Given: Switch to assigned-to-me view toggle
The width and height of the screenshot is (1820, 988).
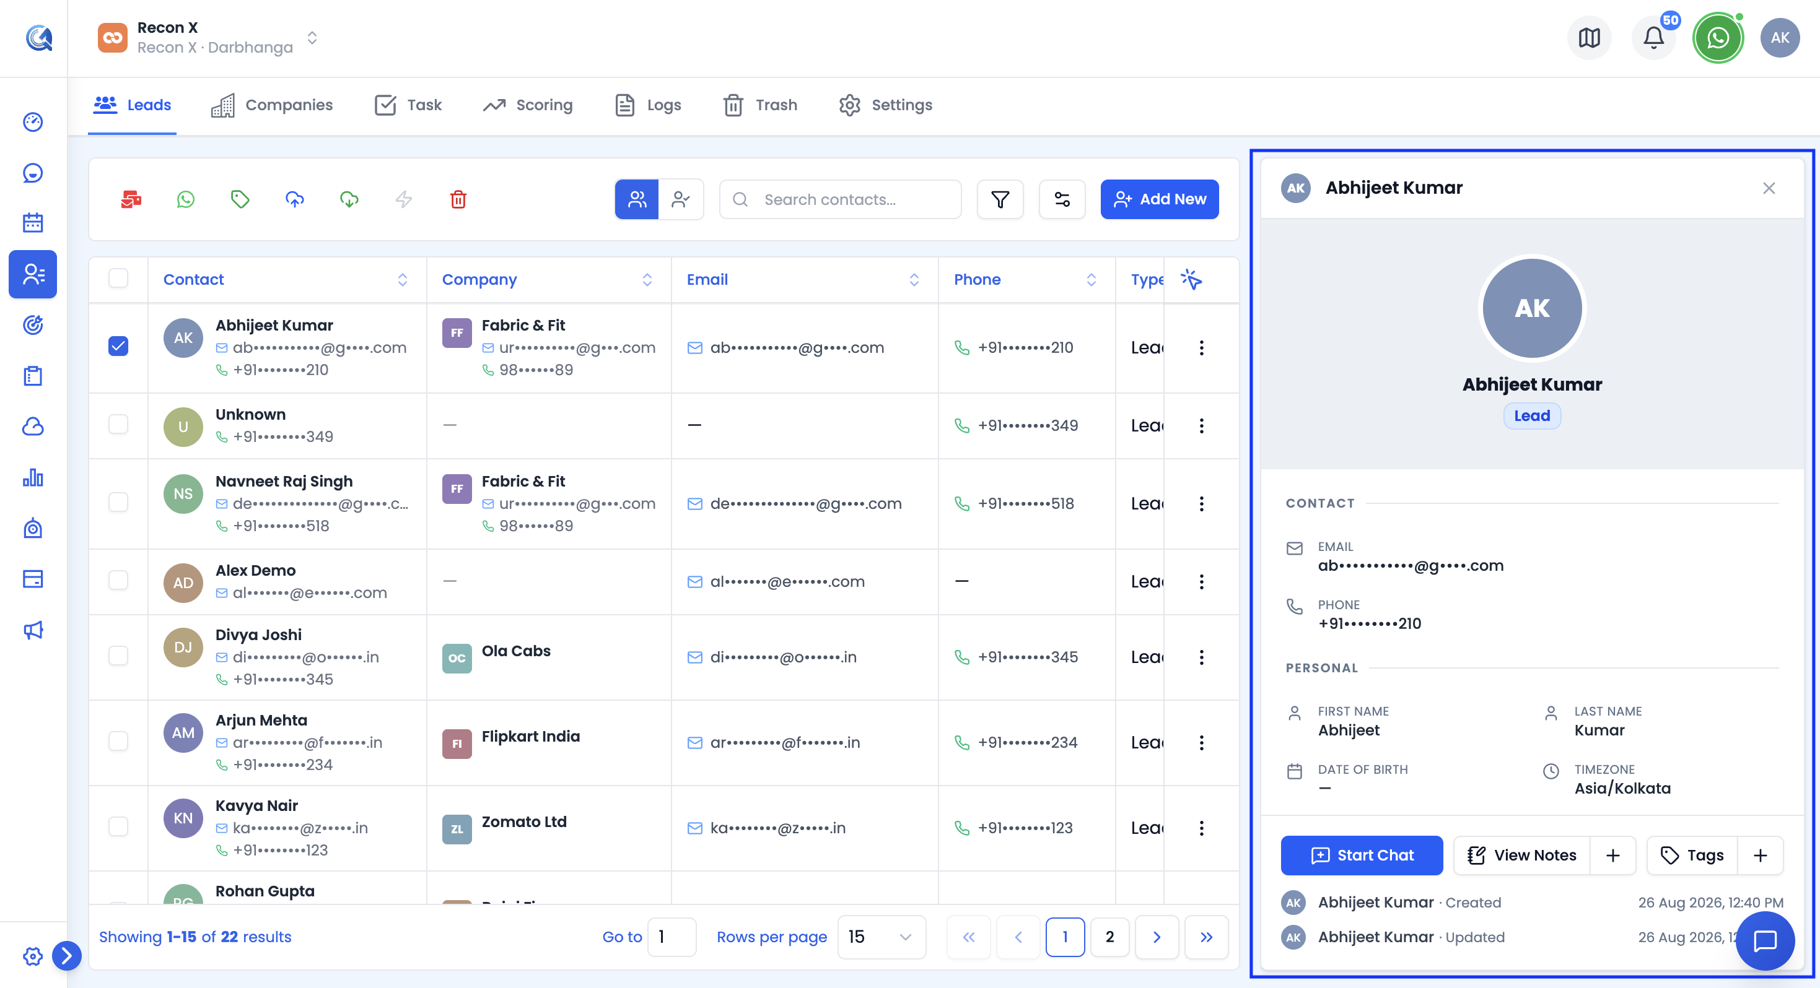Looking at the screenshot, I should (x=681, y=200).
